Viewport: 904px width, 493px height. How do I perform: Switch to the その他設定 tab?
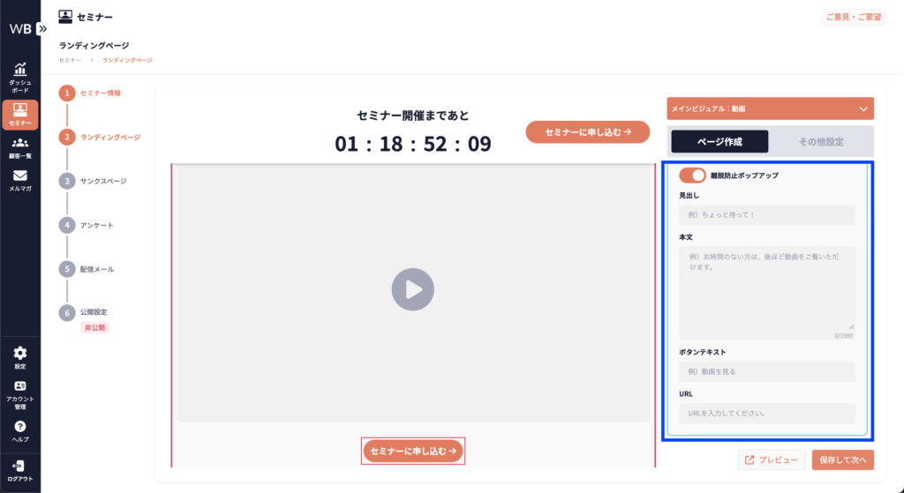tap(821, 142)
